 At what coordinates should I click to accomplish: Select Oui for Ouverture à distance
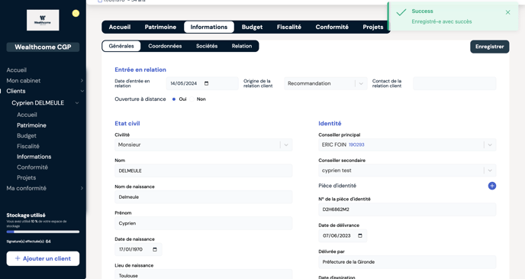[x=174, y=99]
